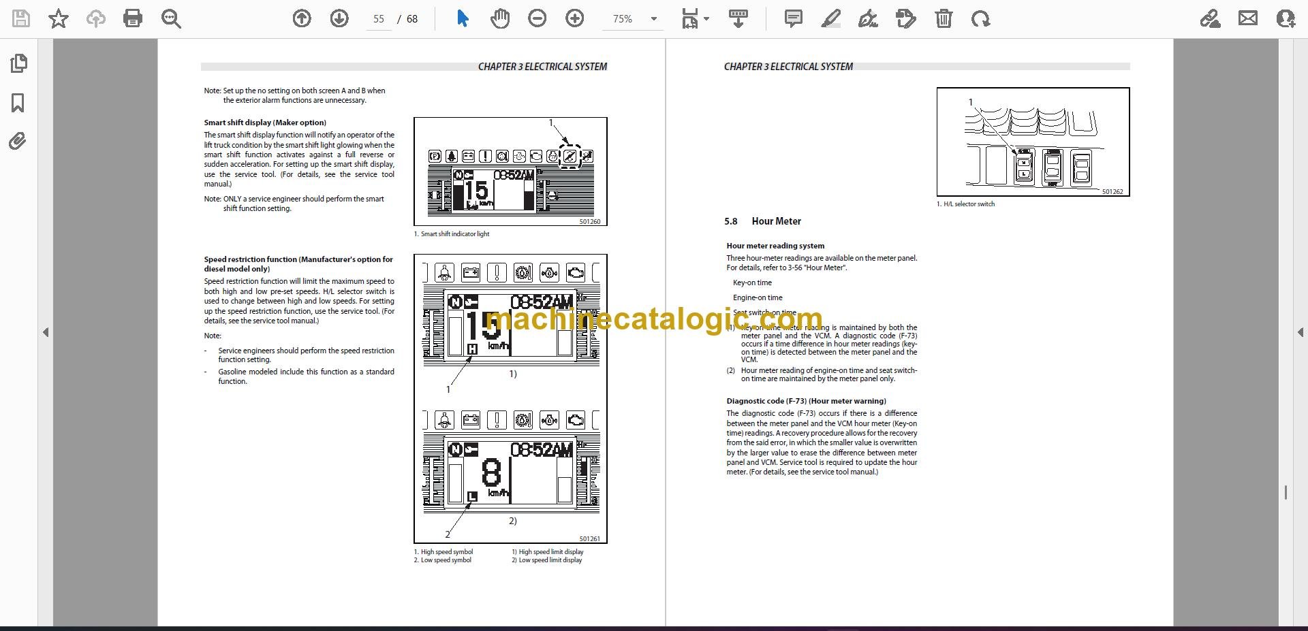Screen dimensions: 1308x631
Task: Edit the page number field showing 55
Action: [379, 19]
